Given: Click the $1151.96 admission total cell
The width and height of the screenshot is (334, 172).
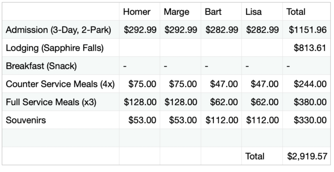Looking at the screenshot, I should click(x=306, y=29).
